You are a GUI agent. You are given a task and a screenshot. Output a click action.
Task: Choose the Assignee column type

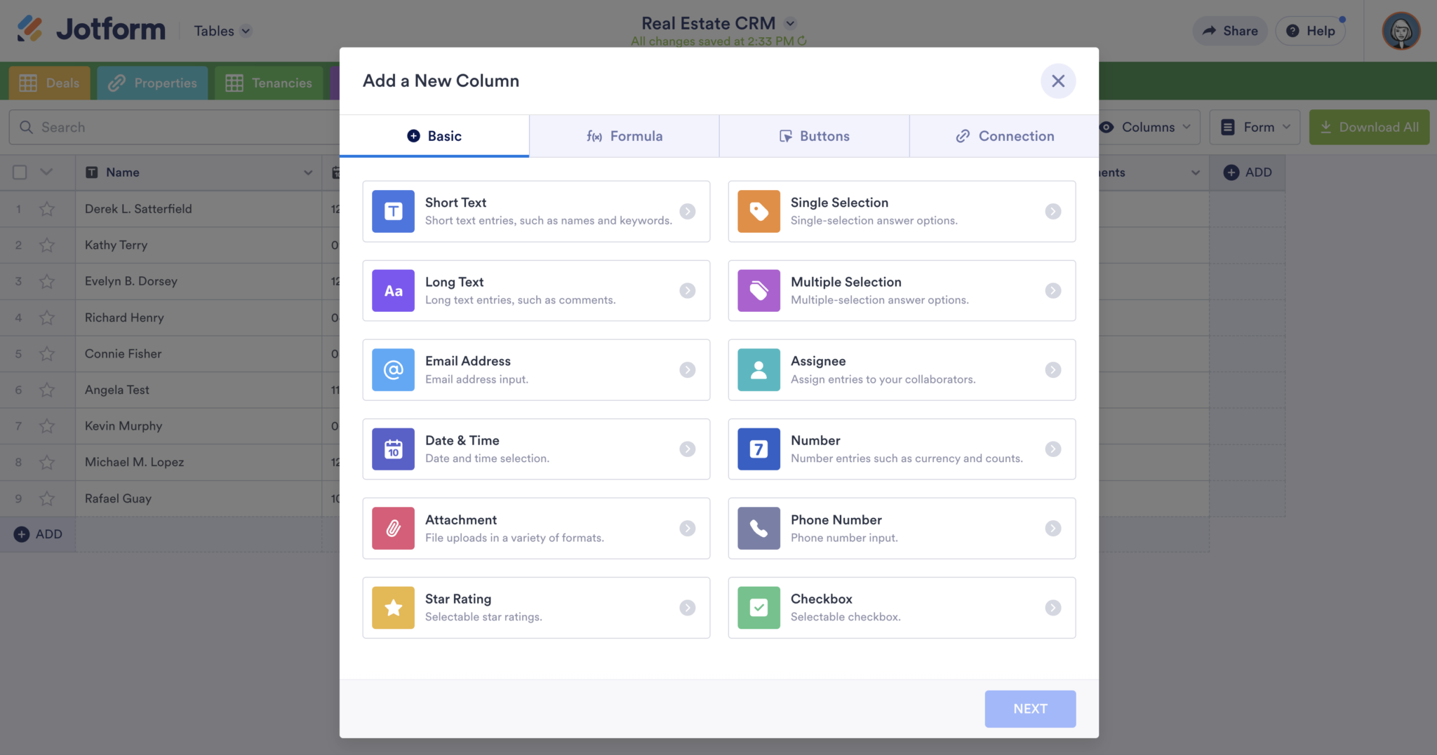coord(902,369)
